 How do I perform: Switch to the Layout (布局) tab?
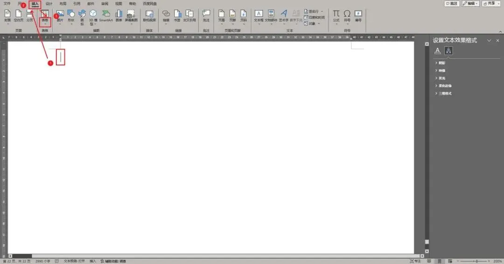[63, 4]
